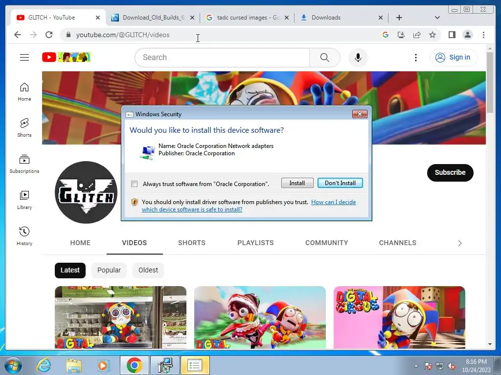Go to YouTube home via logo

click(x=67, y=58)
